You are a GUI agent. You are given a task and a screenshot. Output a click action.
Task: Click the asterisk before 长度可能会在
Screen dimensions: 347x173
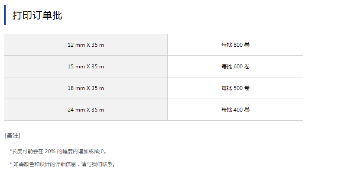coord(10,151)
